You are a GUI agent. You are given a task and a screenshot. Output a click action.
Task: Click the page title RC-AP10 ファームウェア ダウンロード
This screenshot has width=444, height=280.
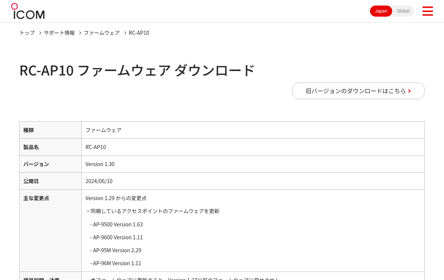[137, 70]
